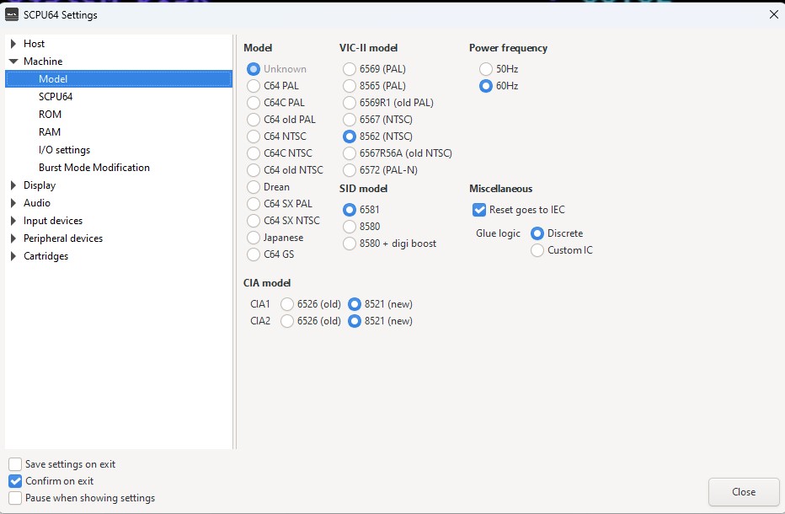Click the SCPU64 Settings title bar icon
Image resolution: width=785 pixels, height=514 pixels.
pos(12,15)
